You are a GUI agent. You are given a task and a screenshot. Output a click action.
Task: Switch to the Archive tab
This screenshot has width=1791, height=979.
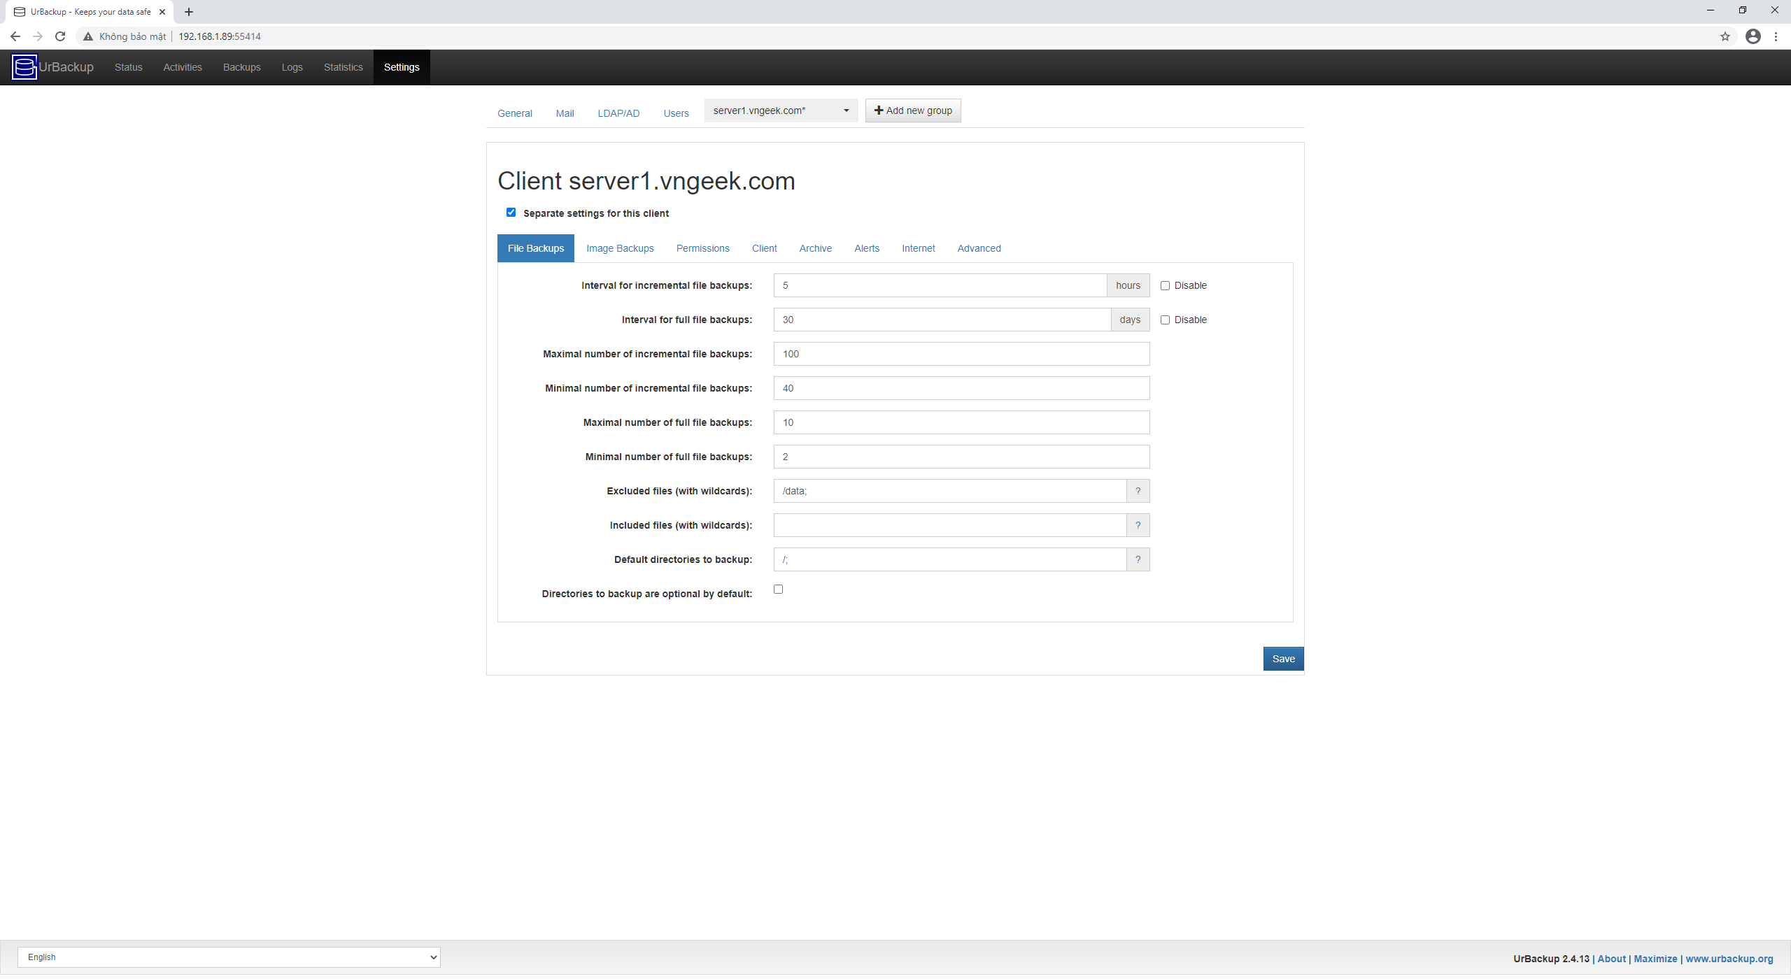click(816, 248)
